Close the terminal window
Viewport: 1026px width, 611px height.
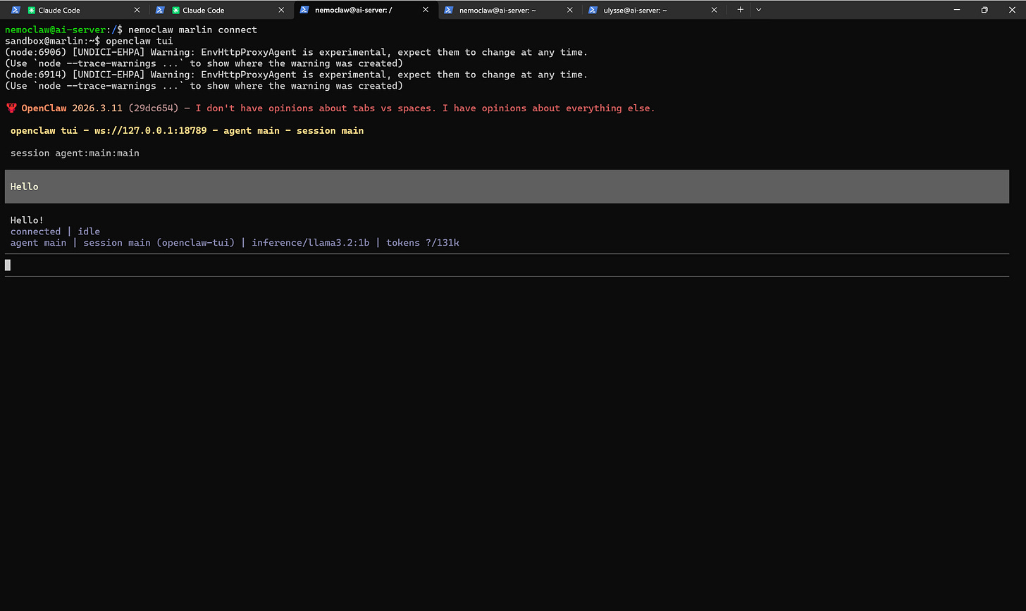pyautogui.click(x=1012, y=10)
